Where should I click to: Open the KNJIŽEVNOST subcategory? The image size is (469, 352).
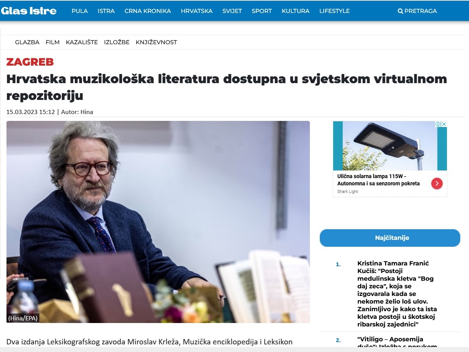[x=156, y=42]
